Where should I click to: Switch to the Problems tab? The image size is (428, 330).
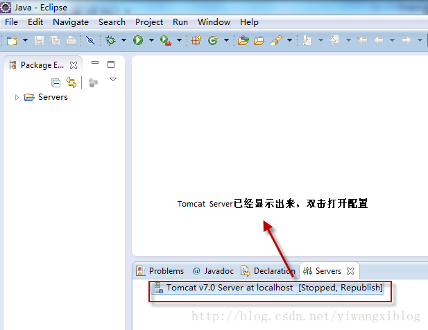(160, 271)
